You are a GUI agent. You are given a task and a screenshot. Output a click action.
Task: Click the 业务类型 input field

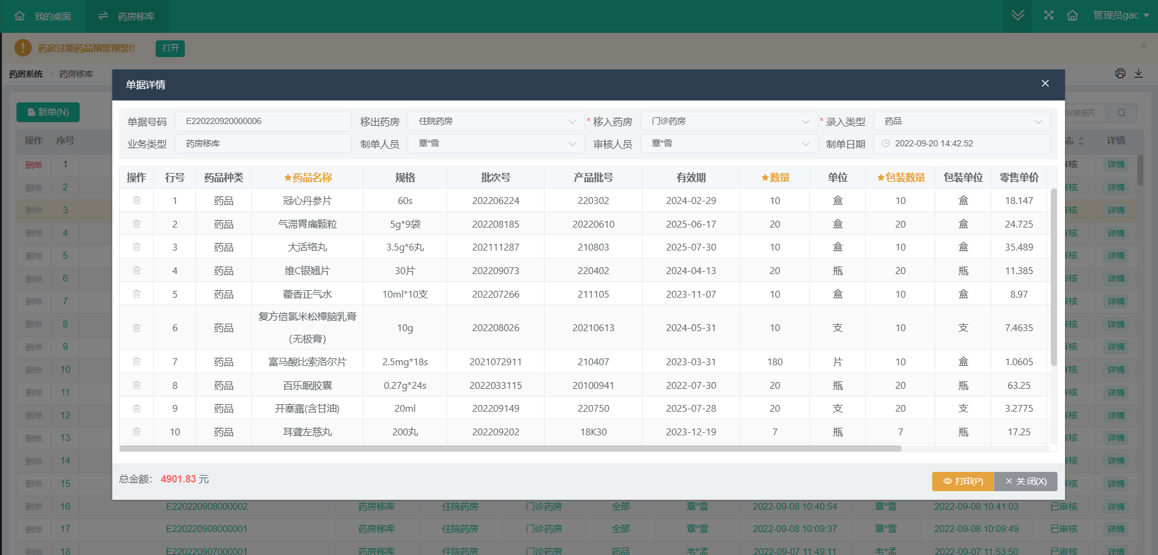[263, 144]
